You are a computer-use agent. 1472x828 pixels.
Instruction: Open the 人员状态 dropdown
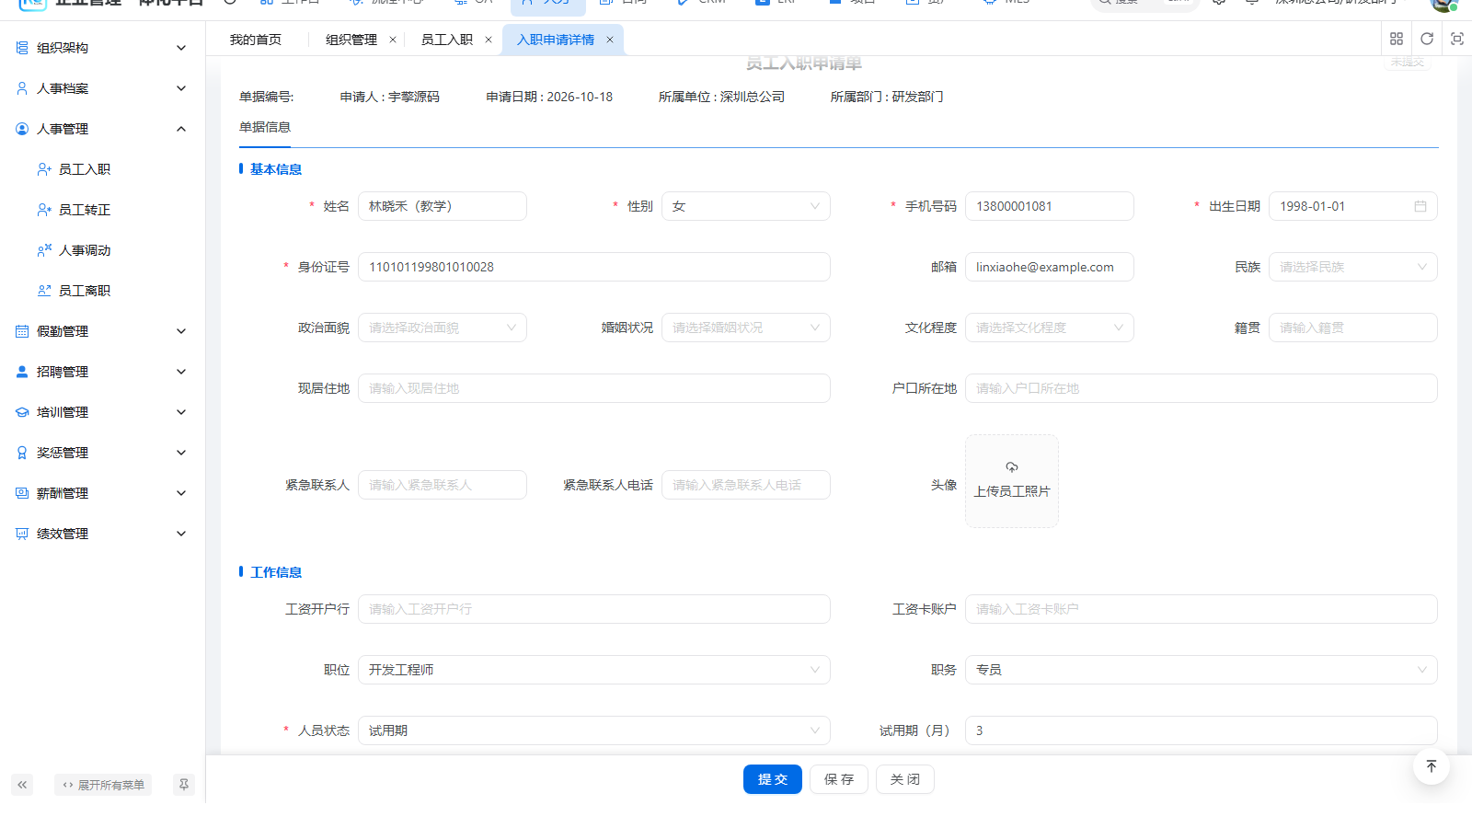tap(593, 730)
